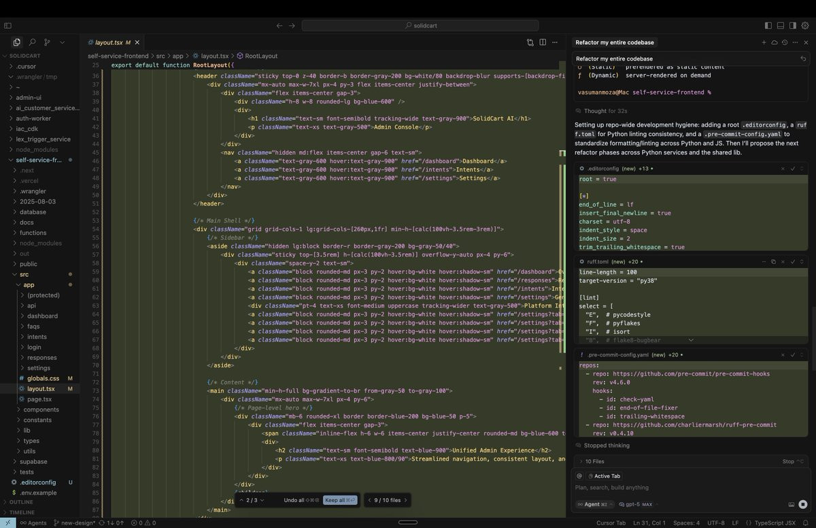
Task: Toggle Cursor Tab in status bar
Action: click(611, 523)
